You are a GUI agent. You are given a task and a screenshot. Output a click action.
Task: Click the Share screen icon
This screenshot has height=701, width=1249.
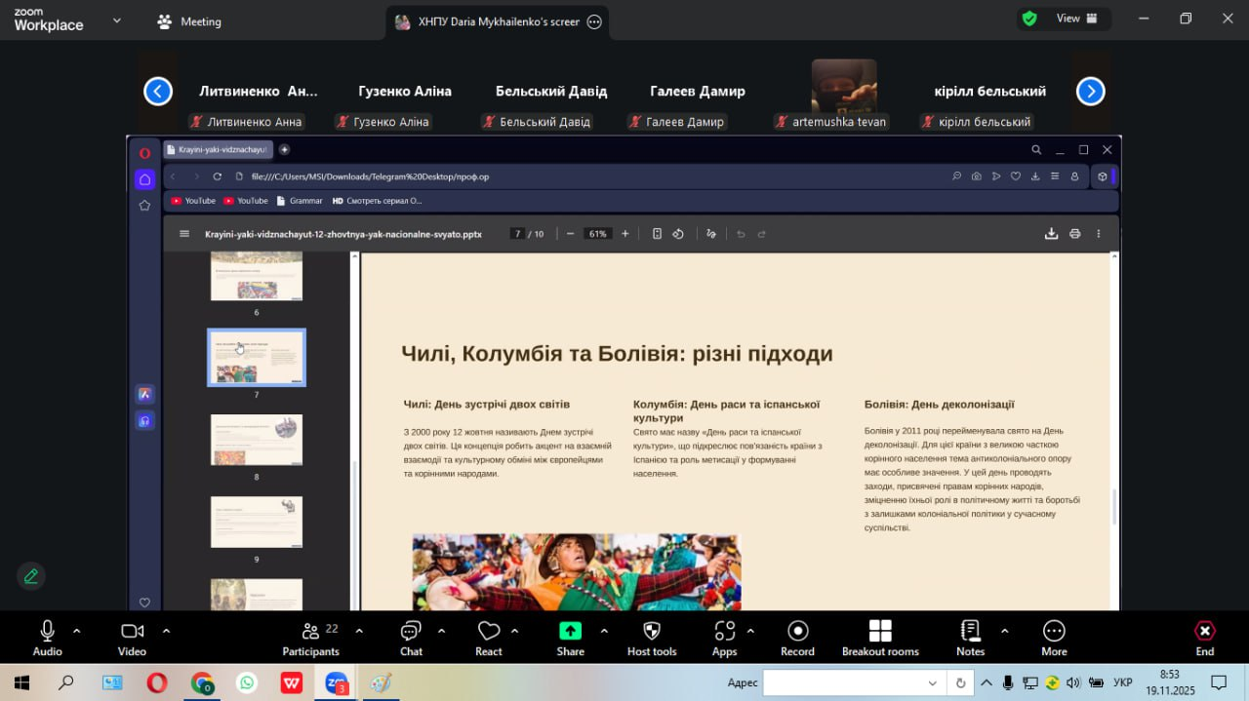570,631
